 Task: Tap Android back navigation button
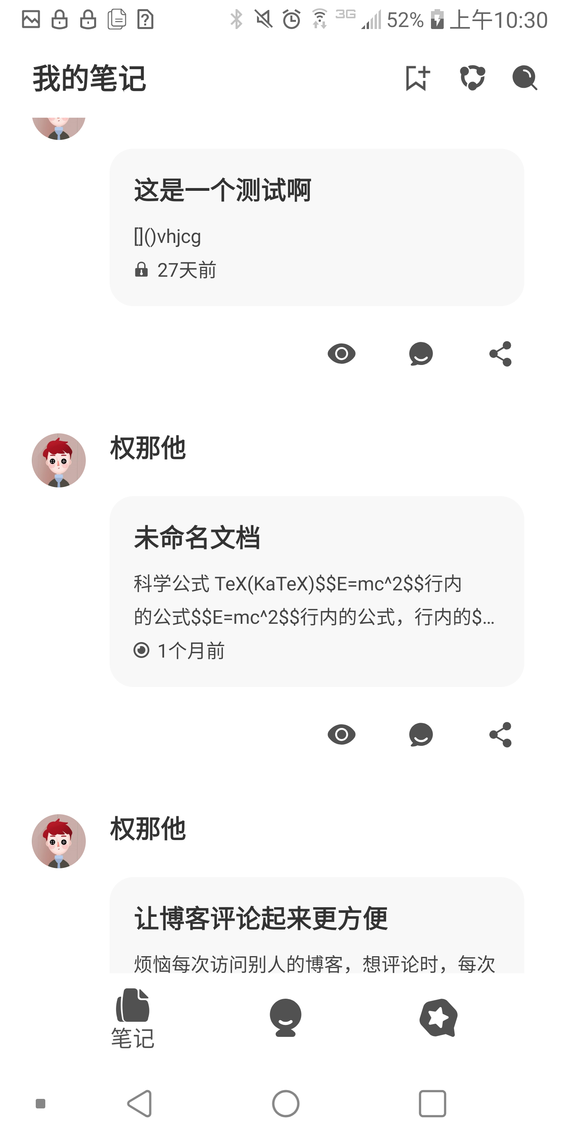(x=140, y=1103)
